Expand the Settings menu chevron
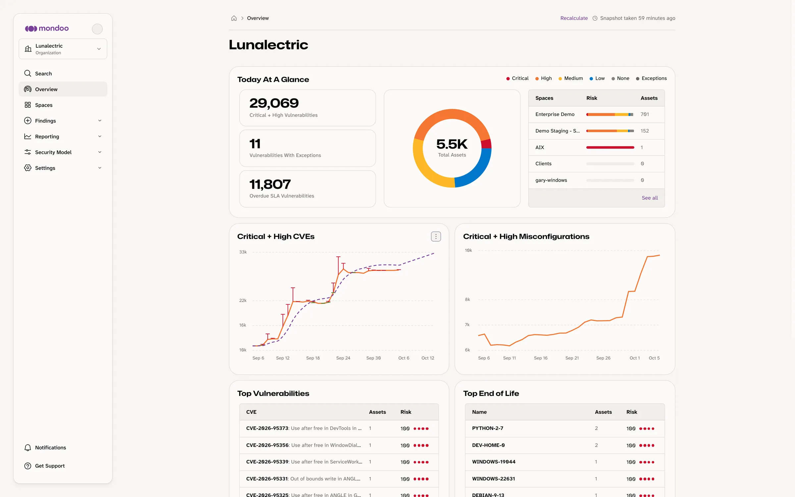The height and width of the screenshot is (497, 795). [100, 168]
